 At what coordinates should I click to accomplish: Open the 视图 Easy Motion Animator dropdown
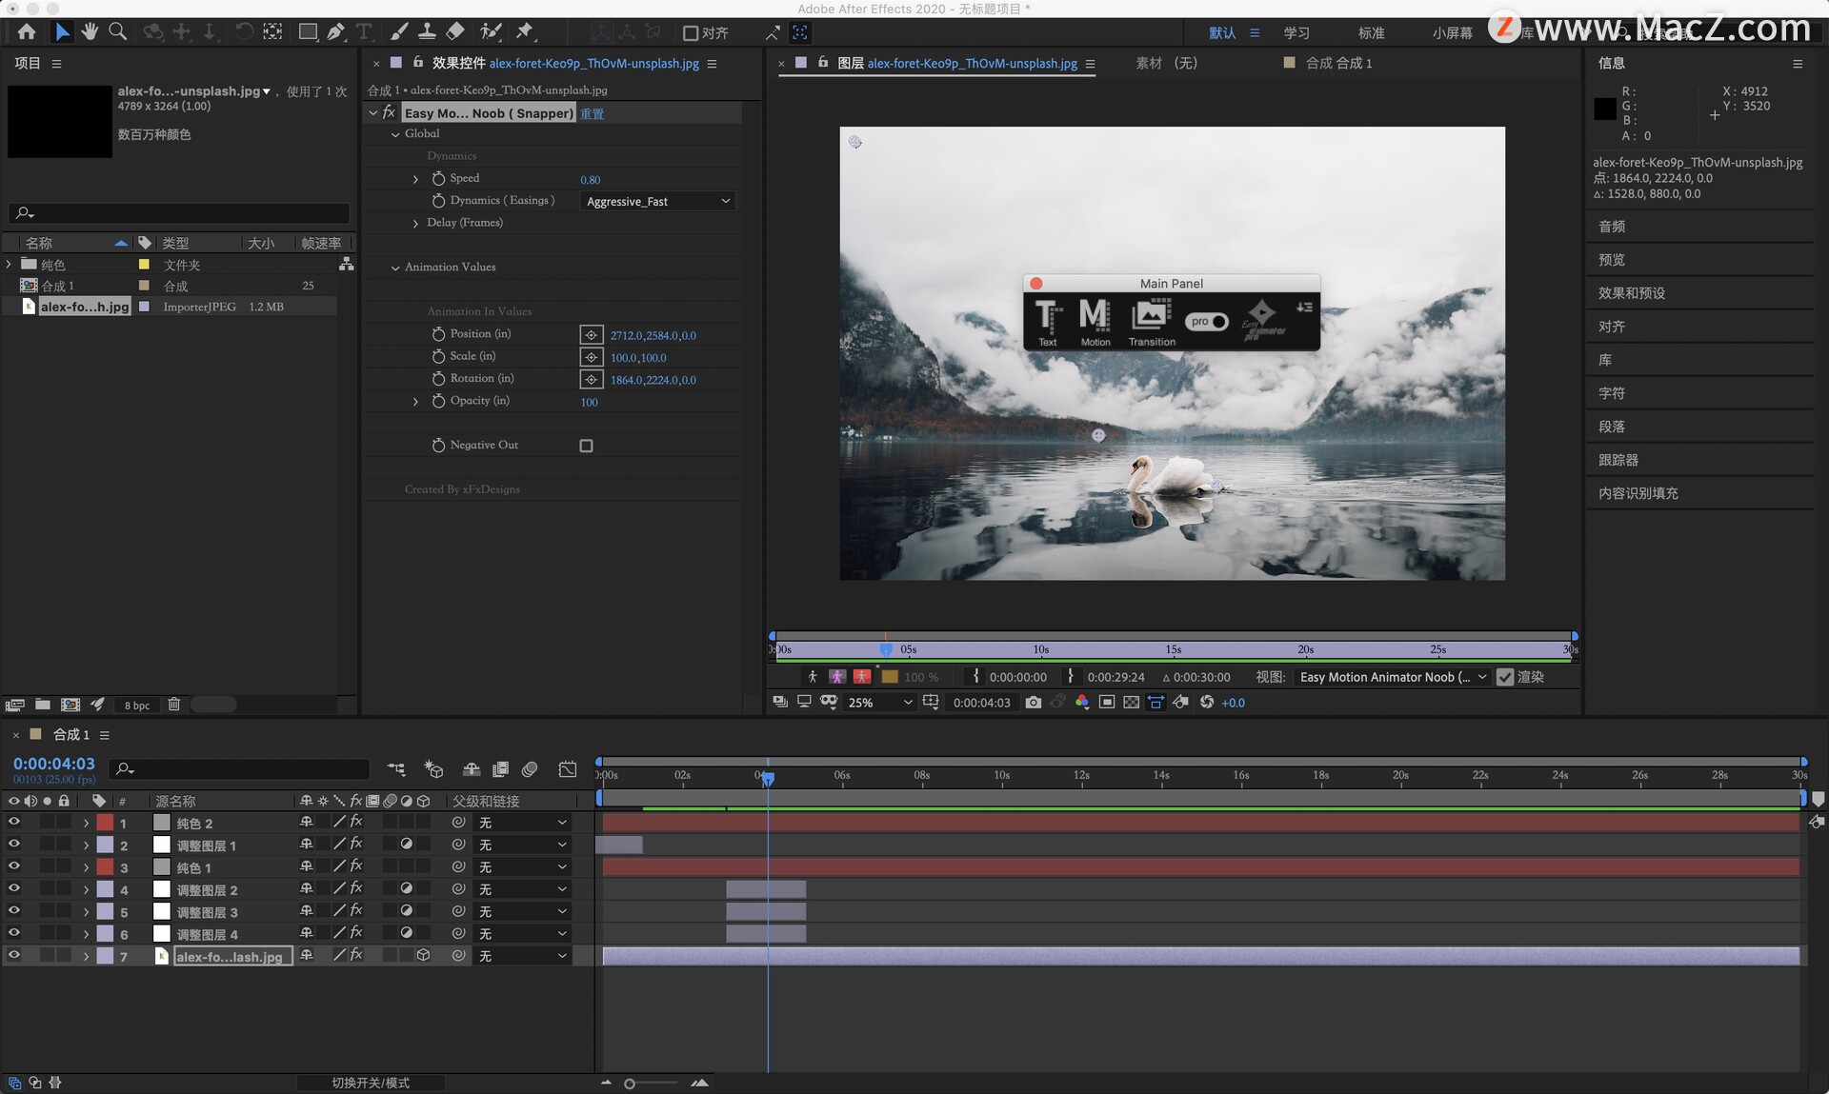click(x=1393, y=677)
